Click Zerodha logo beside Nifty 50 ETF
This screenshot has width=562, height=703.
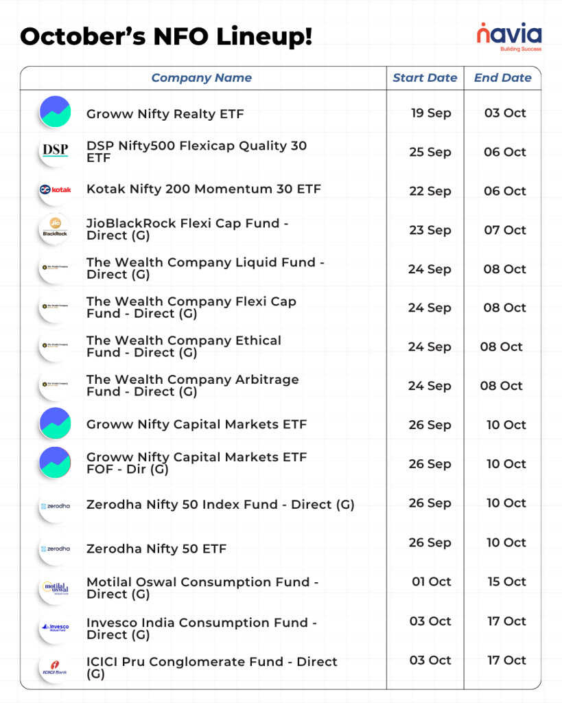[55, 549]
